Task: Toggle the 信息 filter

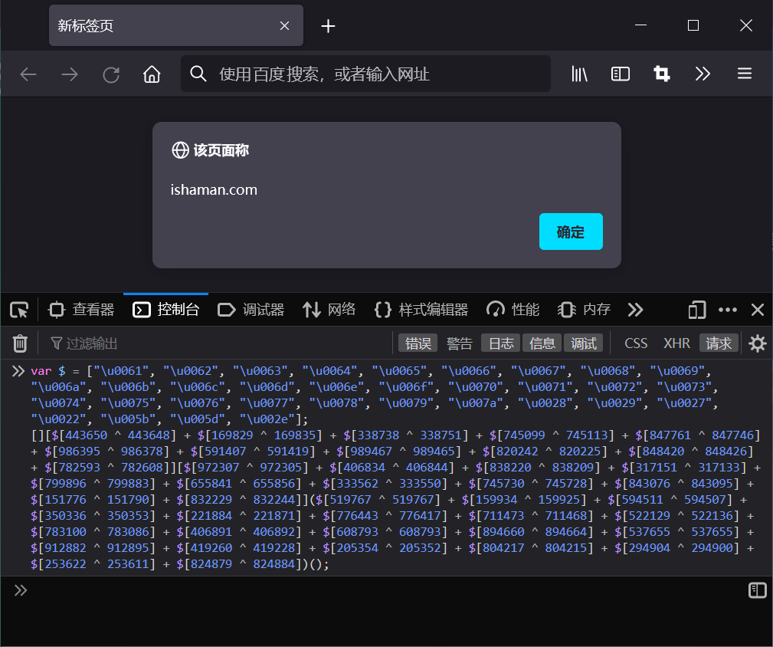Action: click(542, 343)
